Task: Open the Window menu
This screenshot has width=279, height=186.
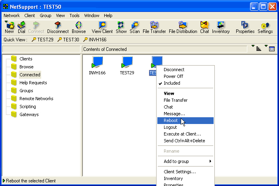Action: coord(92,15)
